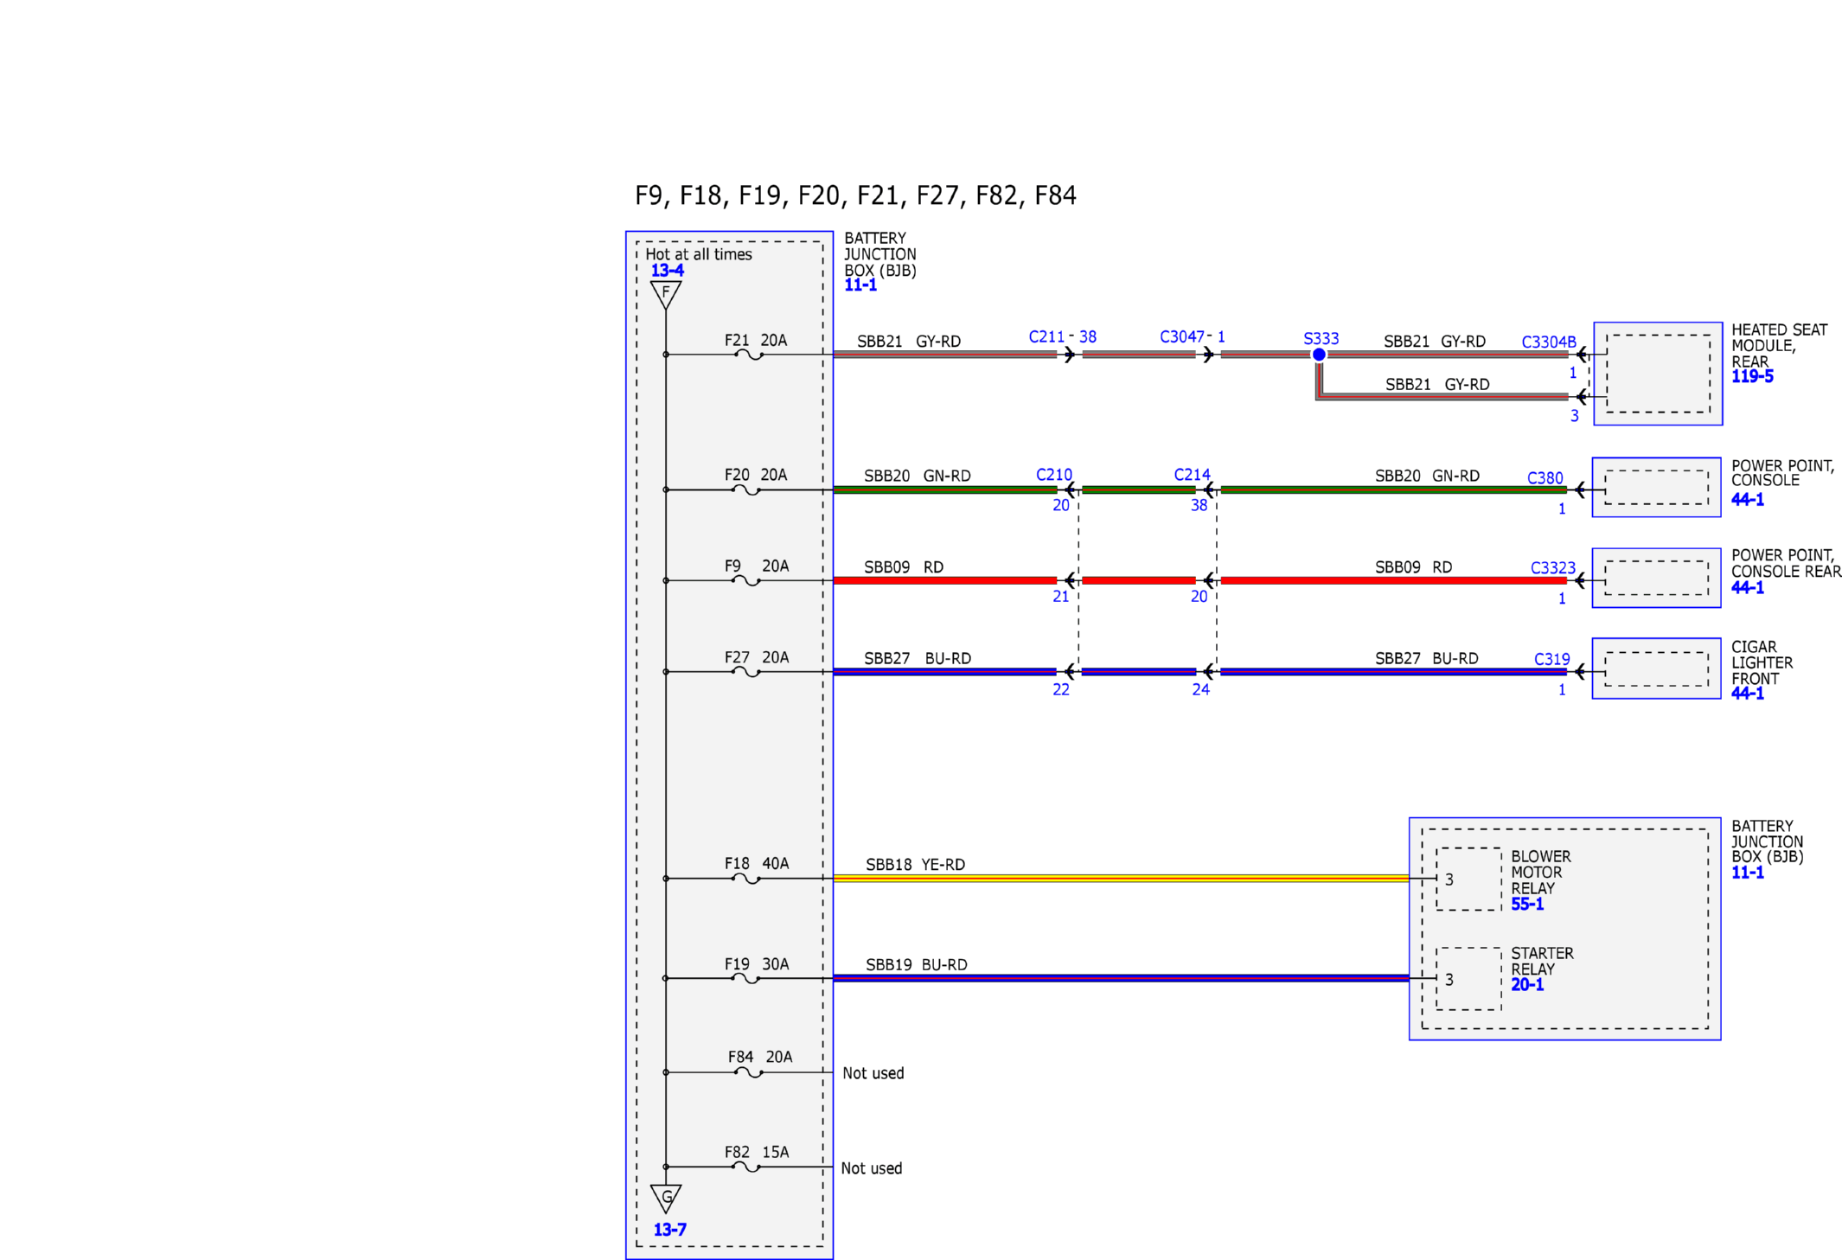Image resolution: width=1842 pixels, height=1260 pixels.
Task: Click the F27 20A fuse symbol
Action: coord(746,672)
